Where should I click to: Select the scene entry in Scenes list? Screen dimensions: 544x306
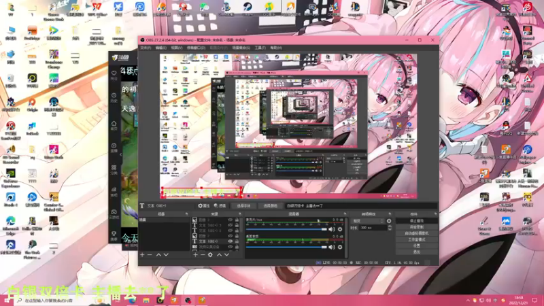(164, 220)
